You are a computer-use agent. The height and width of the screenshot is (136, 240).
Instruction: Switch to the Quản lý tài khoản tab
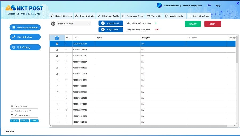(x=61, y=16)
